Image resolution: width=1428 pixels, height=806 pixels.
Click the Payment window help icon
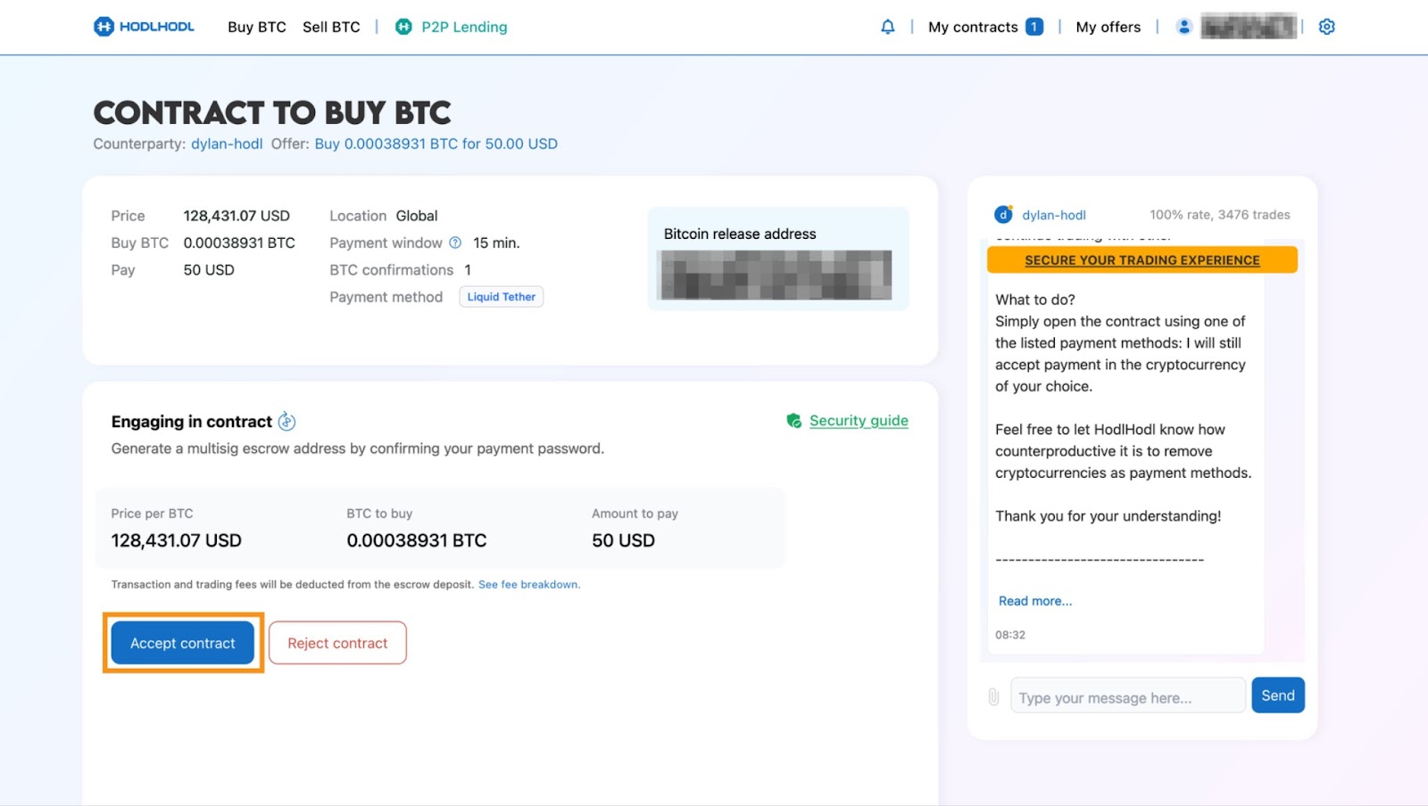point(455,243)
